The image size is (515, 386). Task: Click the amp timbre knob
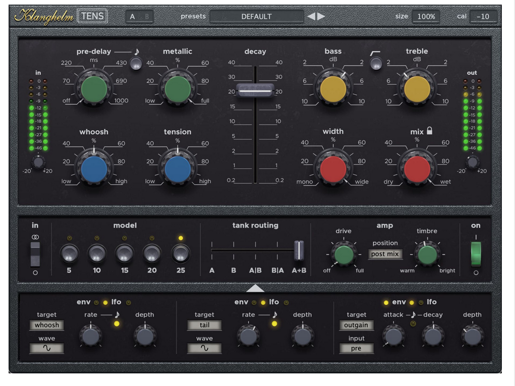click(x=427, y=254)
